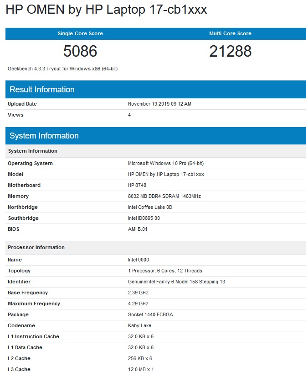Screen dimensions: 308x378
Task: Select the 4.29 GHz maximum frequency value
Action: (x=138, y=303)
